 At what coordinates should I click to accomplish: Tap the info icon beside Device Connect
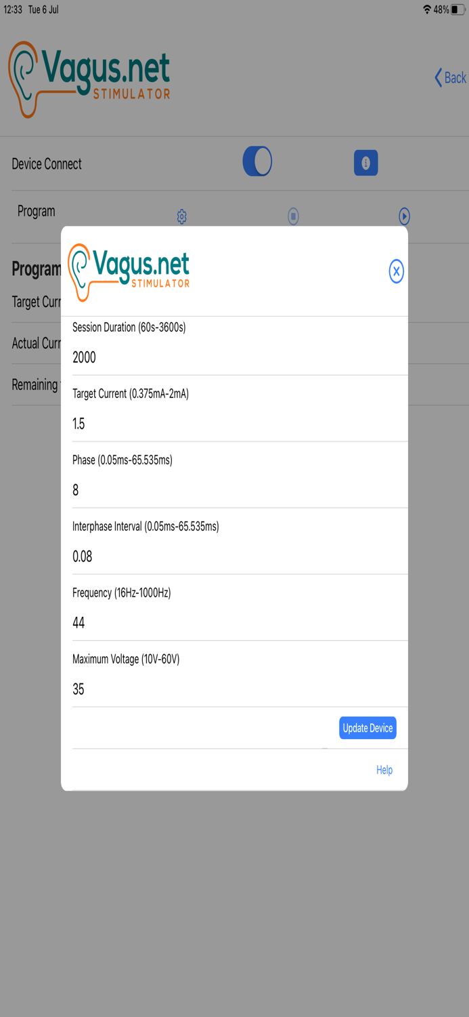point(365,163)
